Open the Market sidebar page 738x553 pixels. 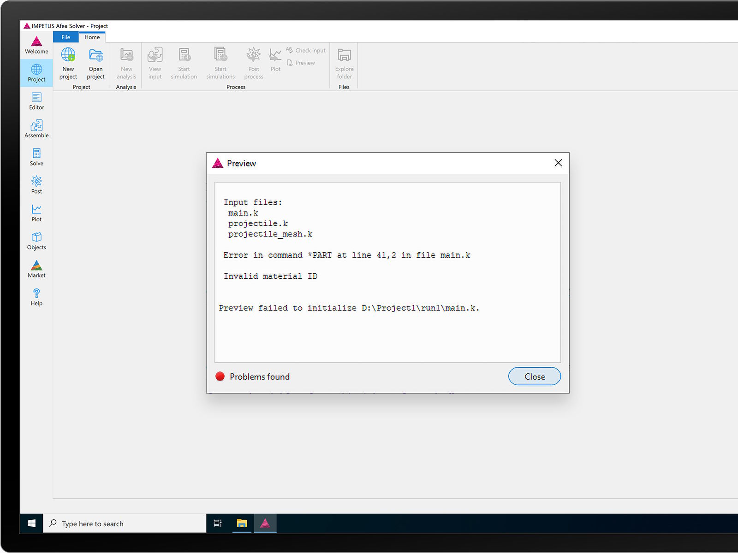click(36, 269)
